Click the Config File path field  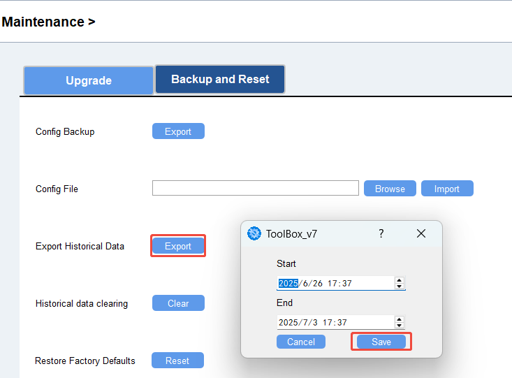point(255,189)
